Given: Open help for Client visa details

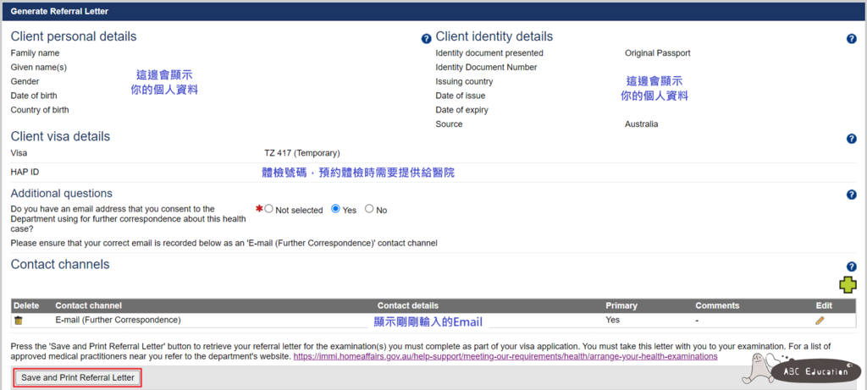Looking at the screenshot, I should tap(852, 139).
